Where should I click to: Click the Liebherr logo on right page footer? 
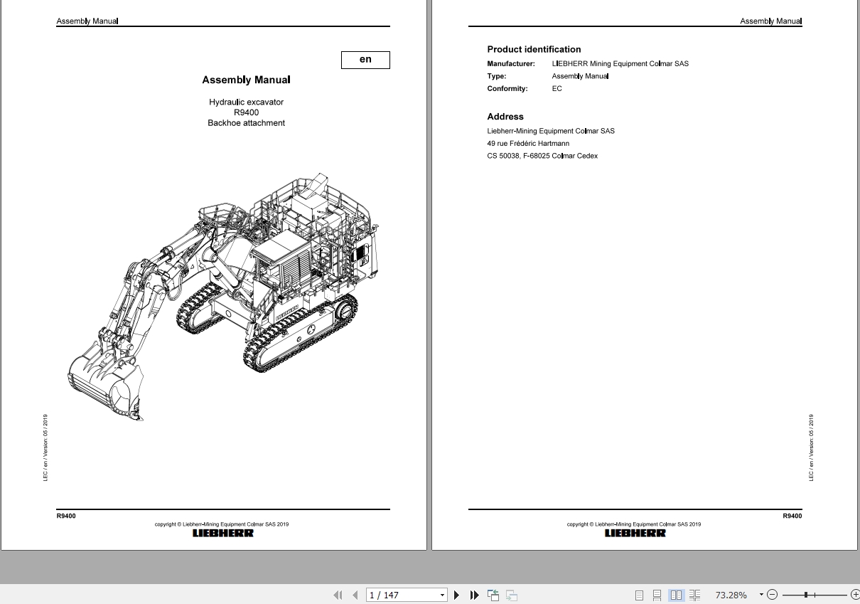tap(635, 533)
